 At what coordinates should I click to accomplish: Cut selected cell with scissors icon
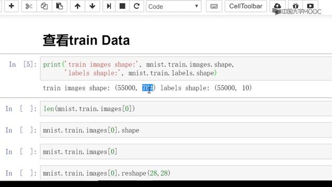click(29, 6)
